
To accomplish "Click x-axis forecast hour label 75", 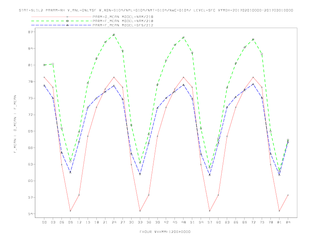I will (262, 222).
